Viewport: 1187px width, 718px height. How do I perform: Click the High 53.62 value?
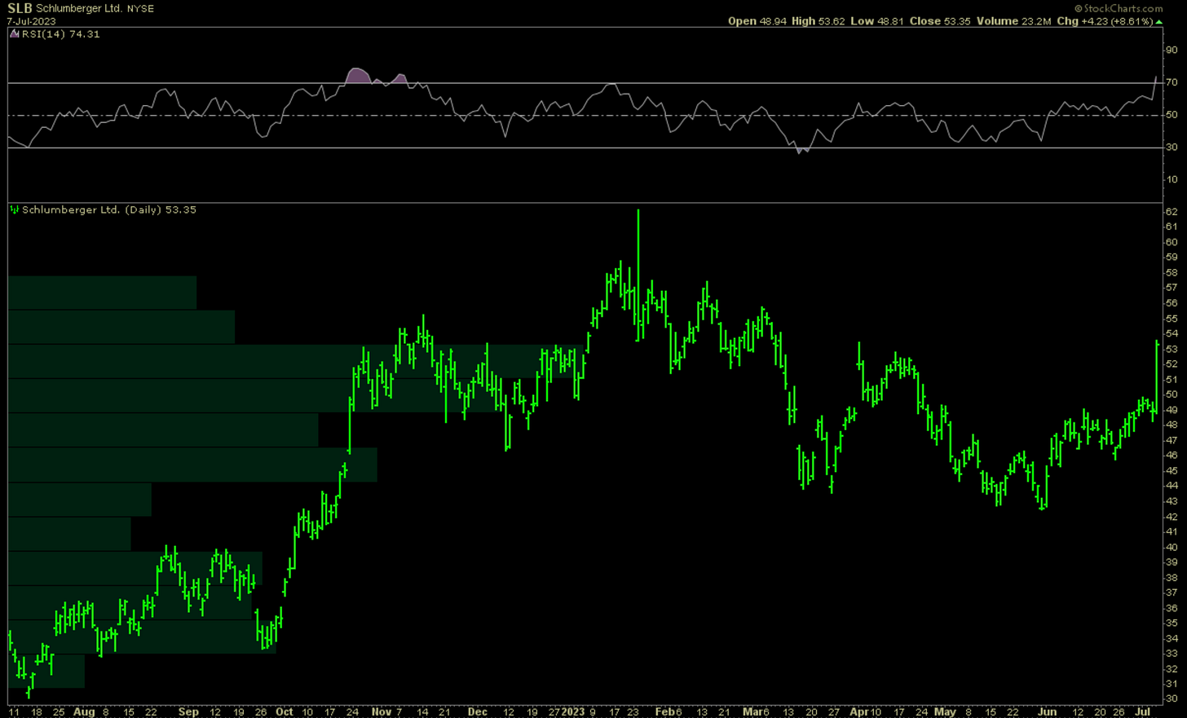coord(818,21)
